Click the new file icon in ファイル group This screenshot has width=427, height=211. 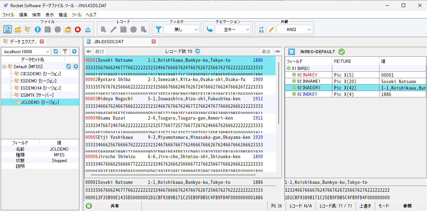click(8, 29)
